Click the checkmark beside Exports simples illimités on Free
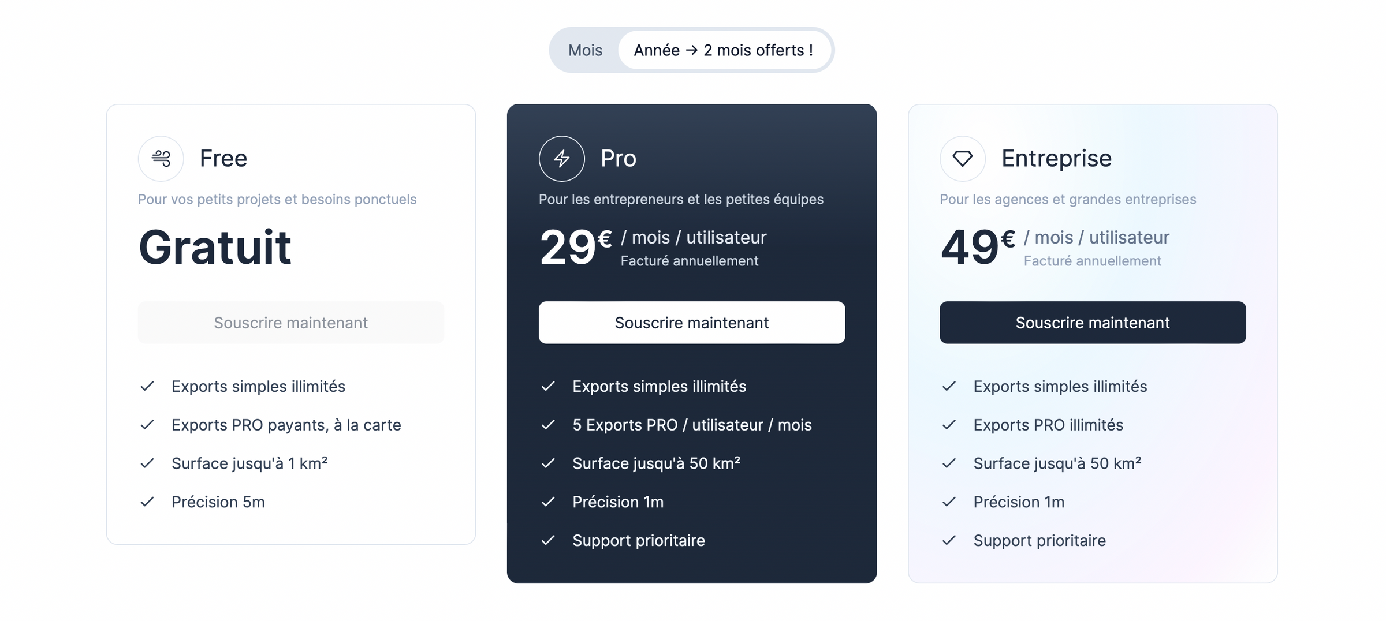Viewport: 1386px width, 621px height. [x=148, y=387]
